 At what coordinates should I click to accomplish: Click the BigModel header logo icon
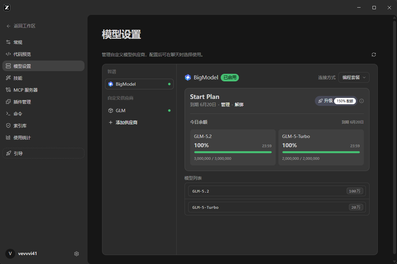pyautogui.click(x=188, y=77)
